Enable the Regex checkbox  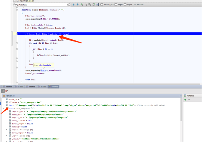pyautogui.click(x=116, y=5)
